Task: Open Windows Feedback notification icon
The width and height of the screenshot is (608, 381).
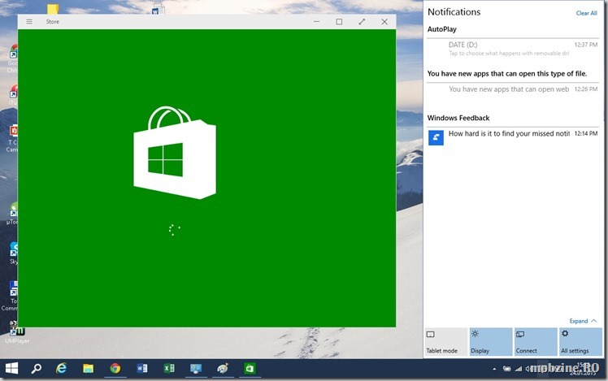Action: (436, 137)
